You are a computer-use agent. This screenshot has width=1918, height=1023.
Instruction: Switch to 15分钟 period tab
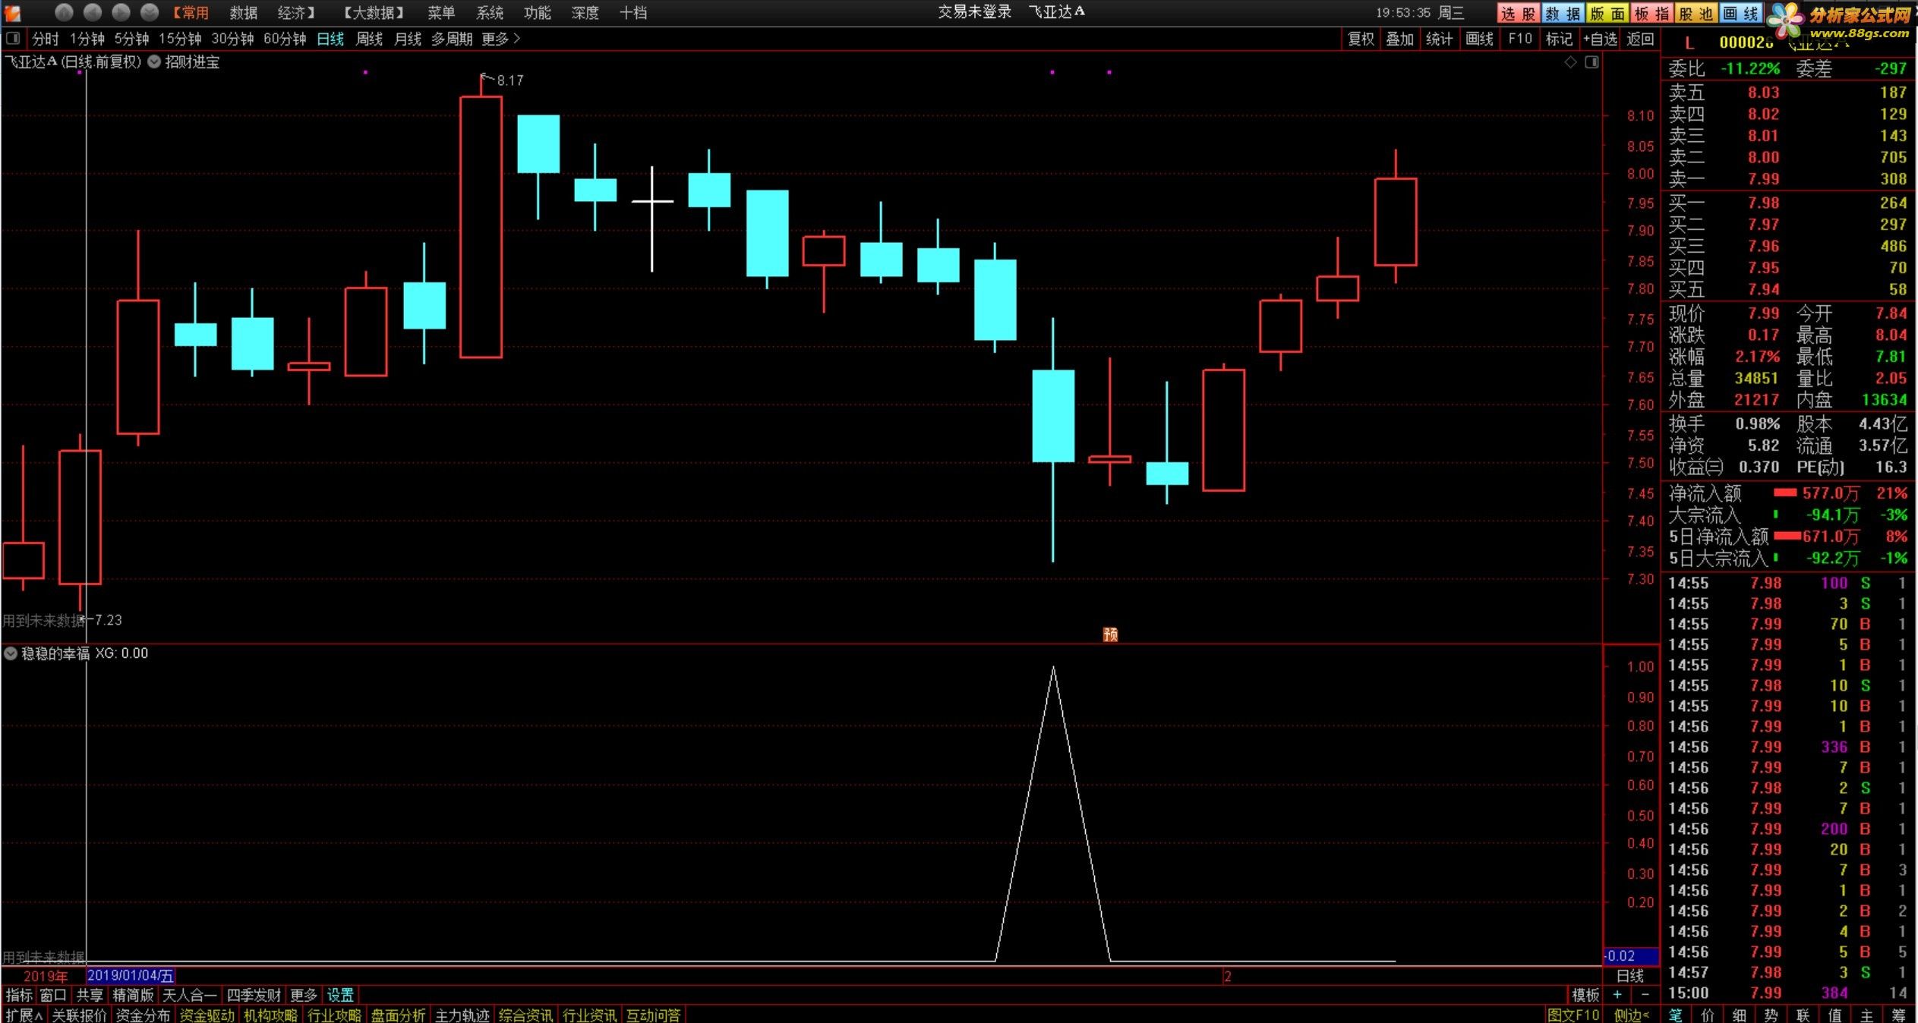tap(180, 39)
